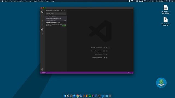Image resolution: width=175 pixels, height=98 pixels.
Task: Select VSCode-darwin-stable.zip file on desktop
Action: click(165, 22)
